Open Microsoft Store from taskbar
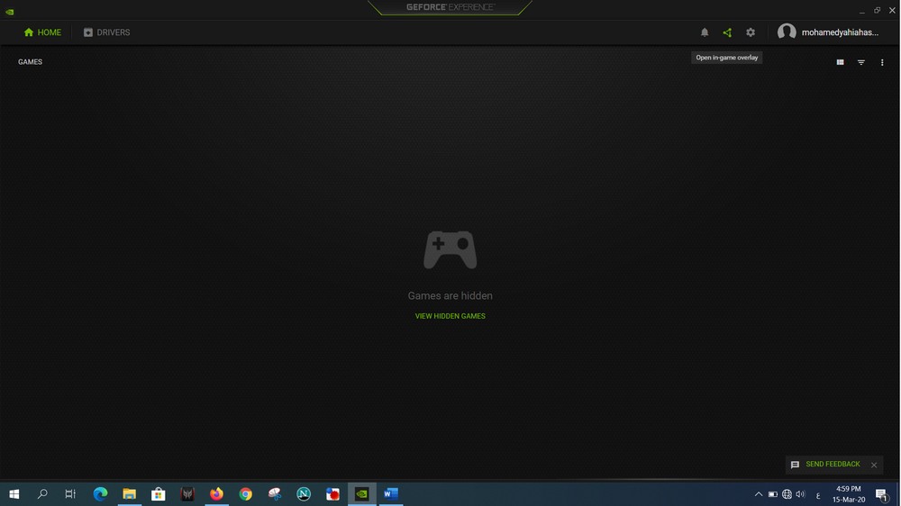Screen dimensions: 901x506 tap(158, 494)
